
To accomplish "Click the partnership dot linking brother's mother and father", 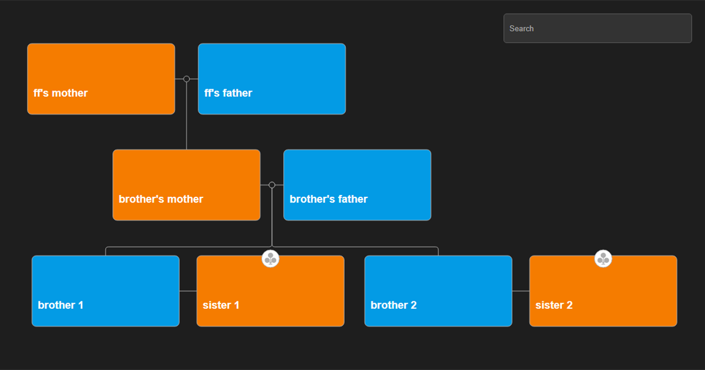I will (x=272, y=184).
